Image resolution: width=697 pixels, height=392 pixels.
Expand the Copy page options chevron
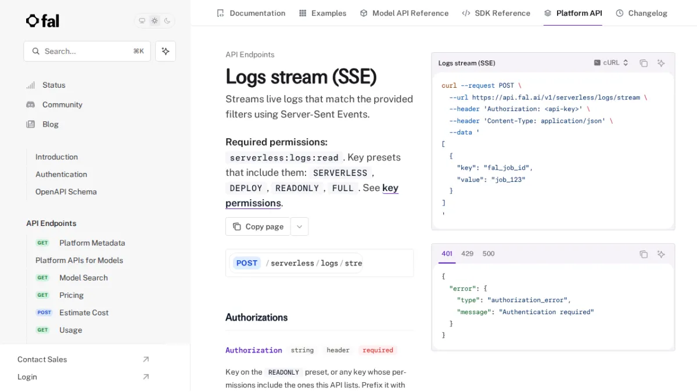299,226
